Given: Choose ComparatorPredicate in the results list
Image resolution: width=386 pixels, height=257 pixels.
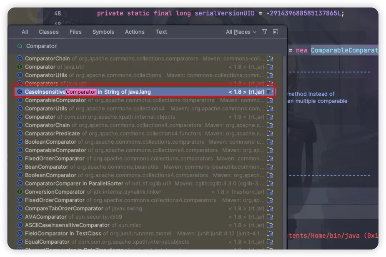Looking at the screenshot, I should pyautogui.click(x=52, y=133).
